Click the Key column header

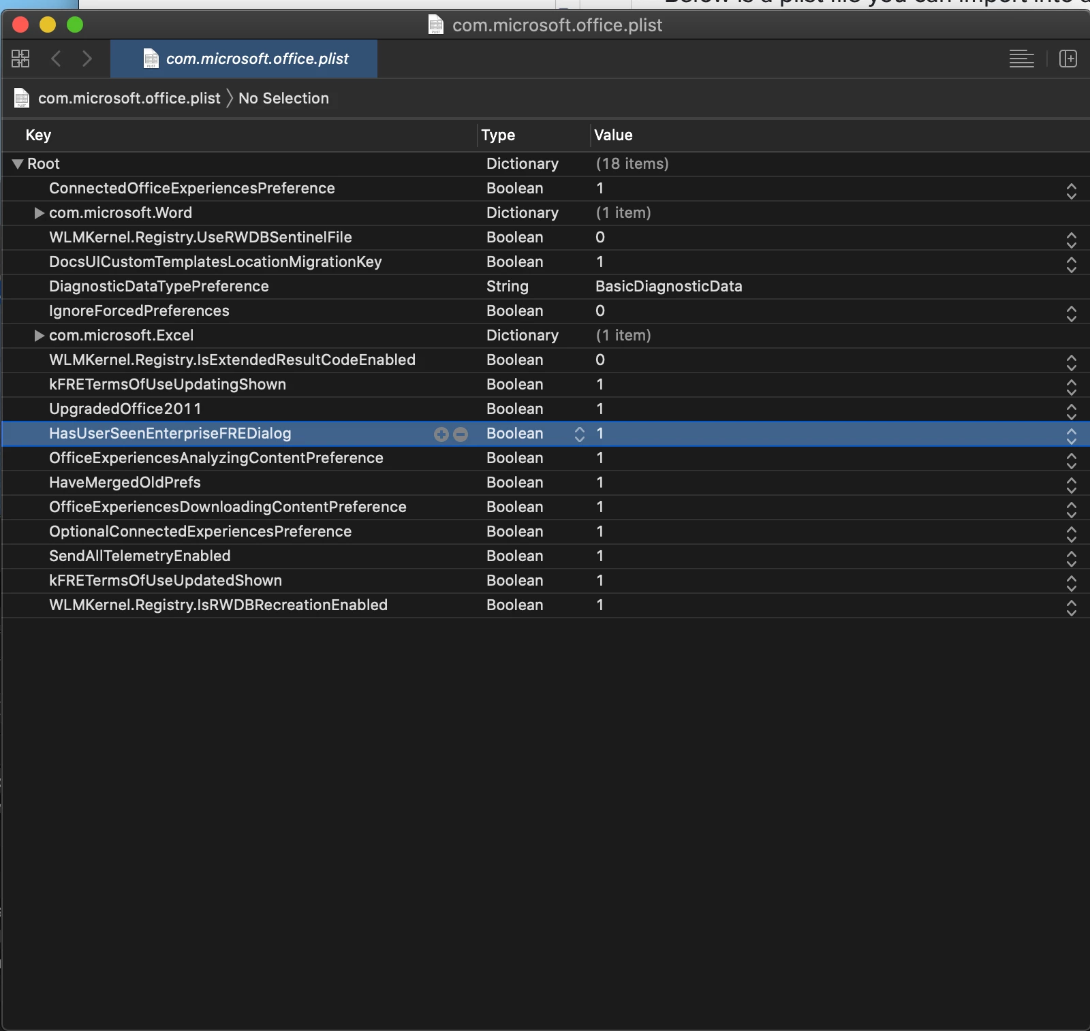coord(38,136)
